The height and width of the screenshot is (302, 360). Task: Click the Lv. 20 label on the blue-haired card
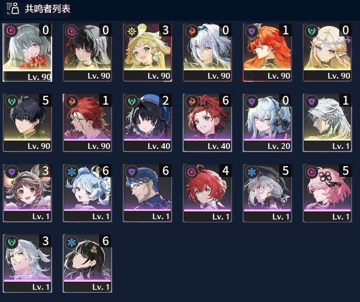tap(279, 146)
